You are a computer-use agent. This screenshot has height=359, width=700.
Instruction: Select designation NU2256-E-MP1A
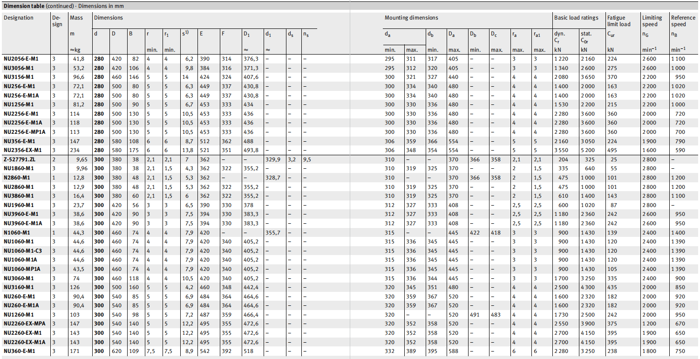point(24,132)
